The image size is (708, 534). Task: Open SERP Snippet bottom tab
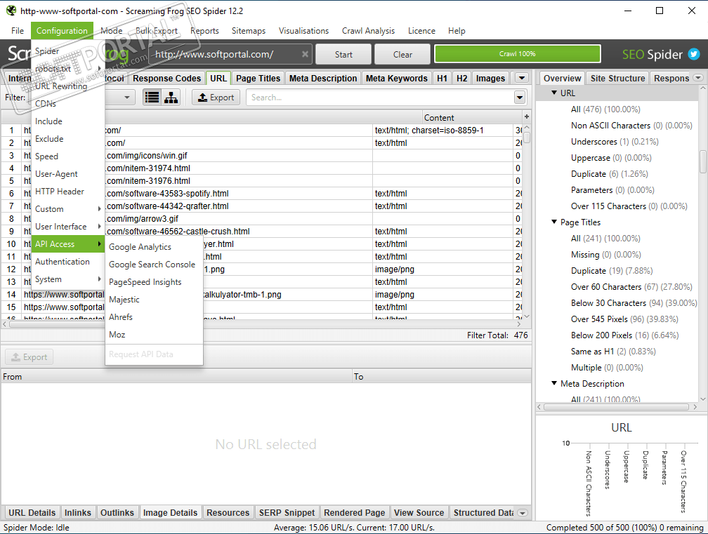287,513
